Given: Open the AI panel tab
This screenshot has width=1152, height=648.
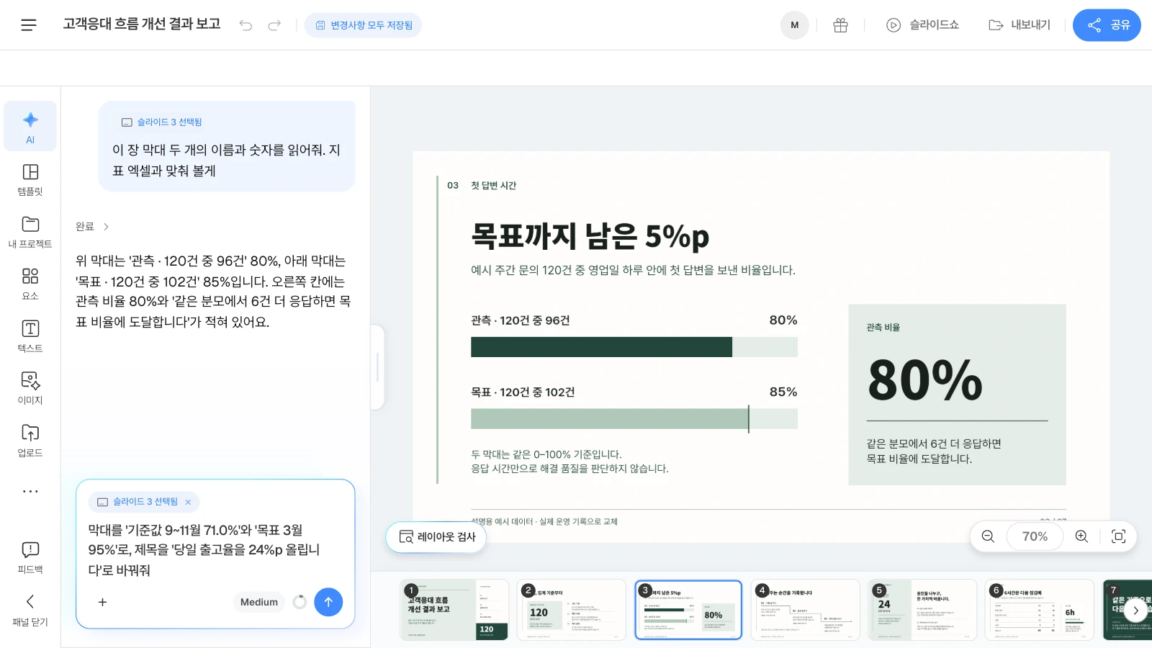Looking at the screenshot, I should click(x=30, y=126).
